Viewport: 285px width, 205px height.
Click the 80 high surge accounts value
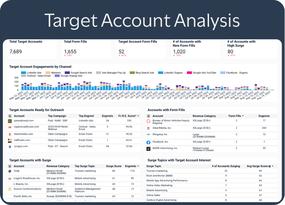tap(230, 51)
